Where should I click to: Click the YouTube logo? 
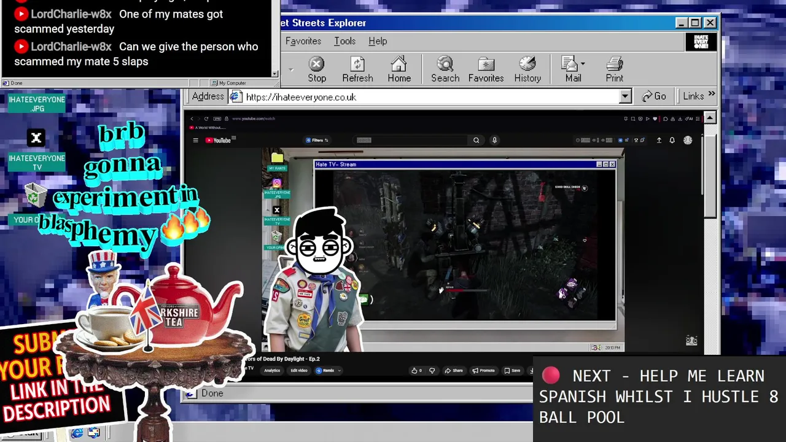point(218,140)
